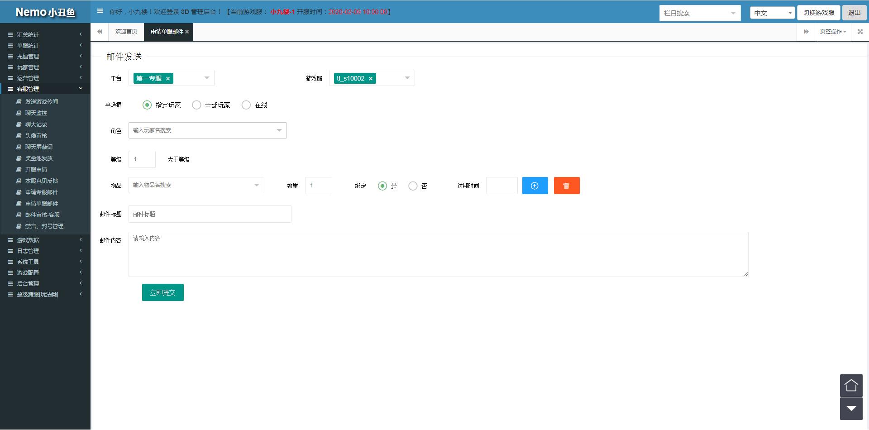The width and height of the screenshot is (869, 430).
Task: Open the 物品 item search dropdown
Action: 196,185
